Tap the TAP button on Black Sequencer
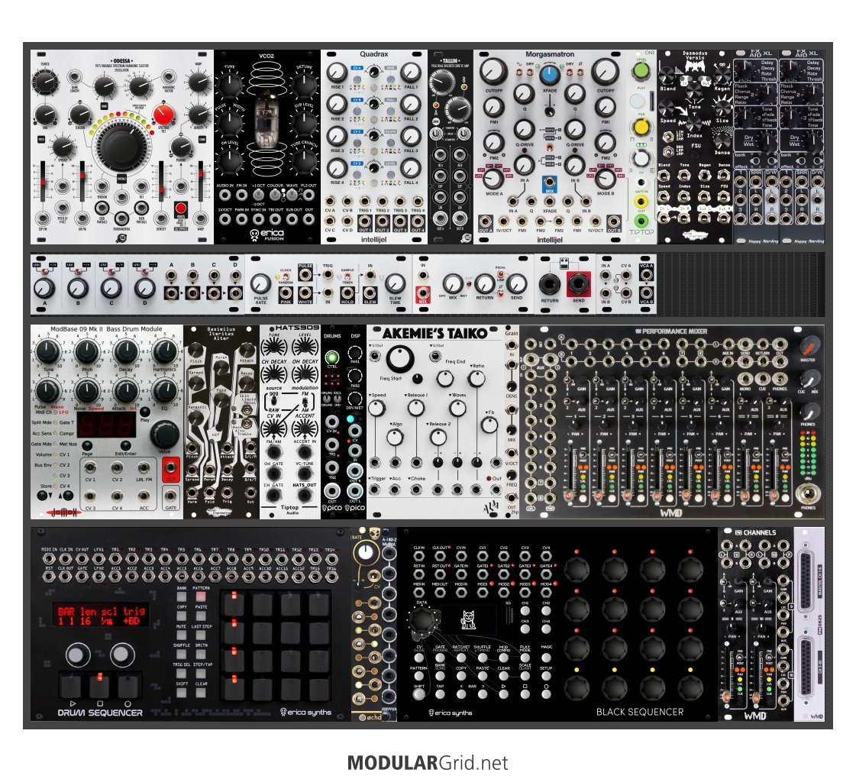Image resolution: width=856 pixels, height=779 pixels. pos(440,693)
